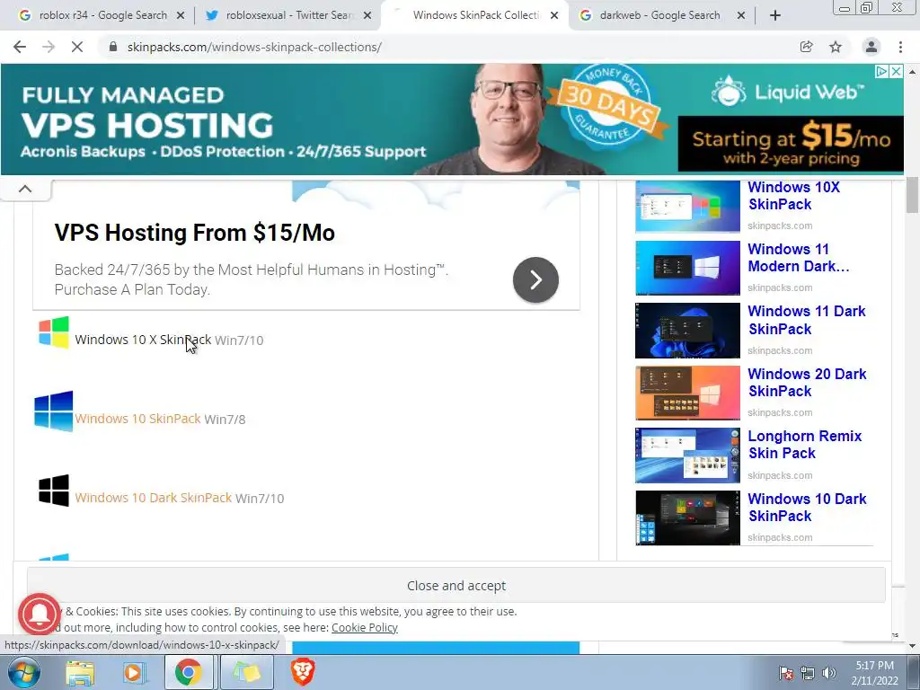The height and width of the screenshot is (690, 920).
Task: Open Windows 10 Dark SkinPack link
Action: pyautogui.click(x=153, y=498)
